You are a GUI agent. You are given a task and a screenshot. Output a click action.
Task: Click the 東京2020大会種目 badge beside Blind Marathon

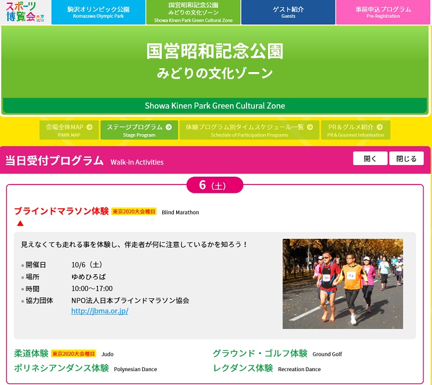[x=135, y=212]
